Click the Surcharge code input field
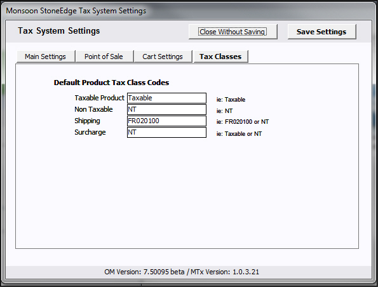Viewport: 378px width, 287px height. coord(166,132)
